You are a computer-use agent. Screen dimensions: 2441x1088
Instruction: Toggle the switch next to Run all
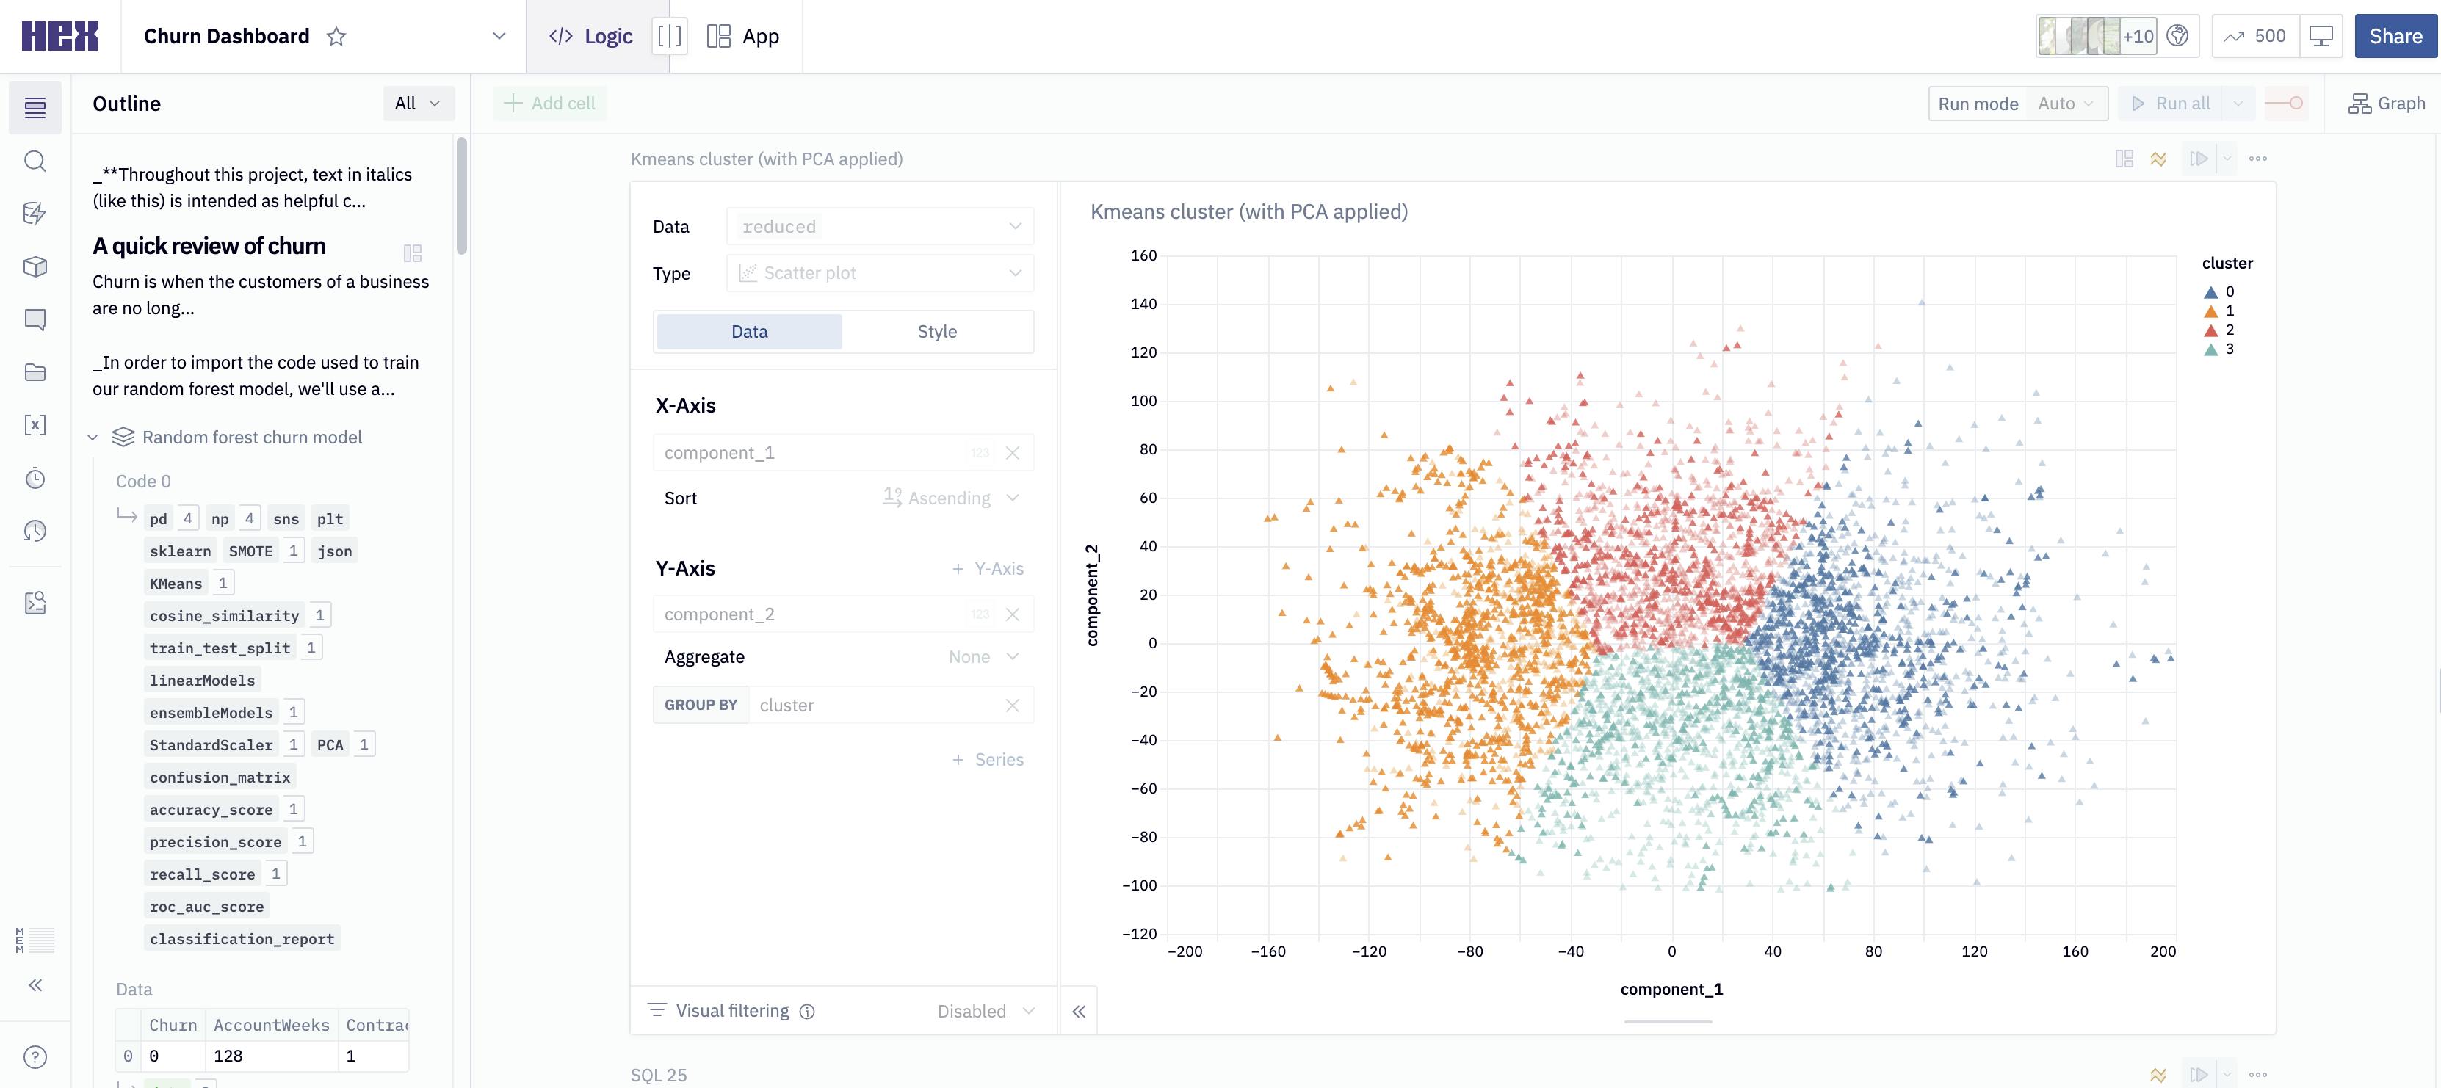(x=2285, y=104)
